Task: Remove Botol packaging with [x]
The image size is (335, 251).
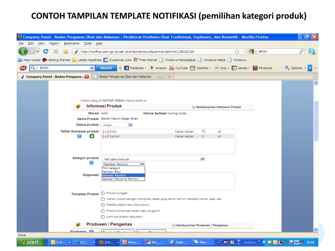Action: [x=106, y=132]
